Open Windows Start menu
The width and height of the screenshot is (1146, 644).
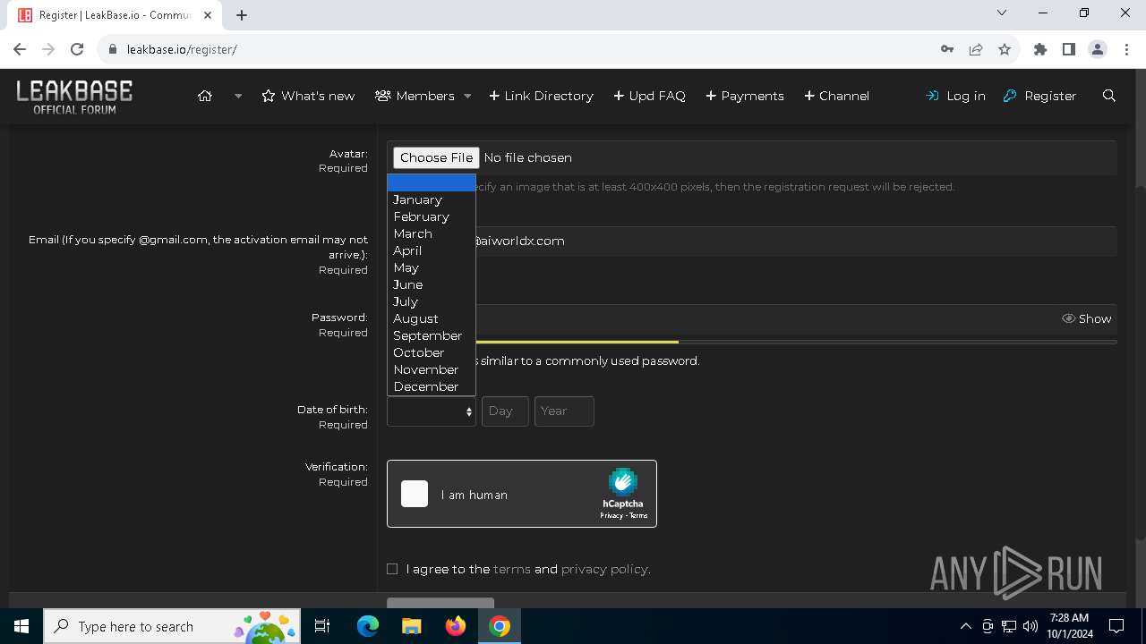coord(21,626)
